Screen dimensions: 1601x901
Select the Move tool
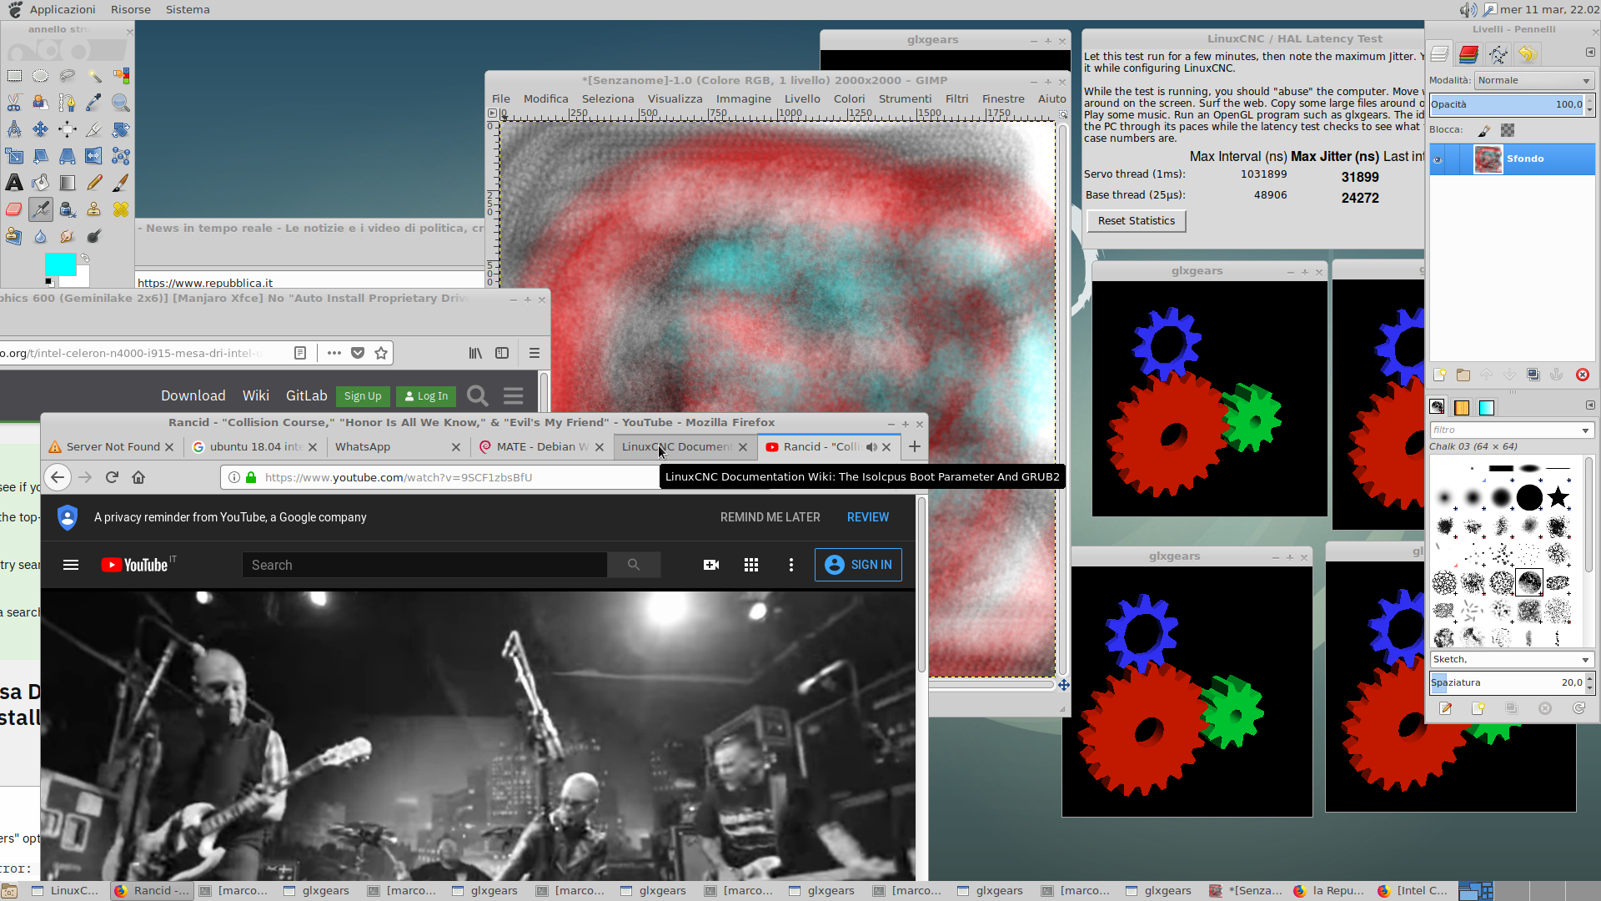click(x=41, y=129)
